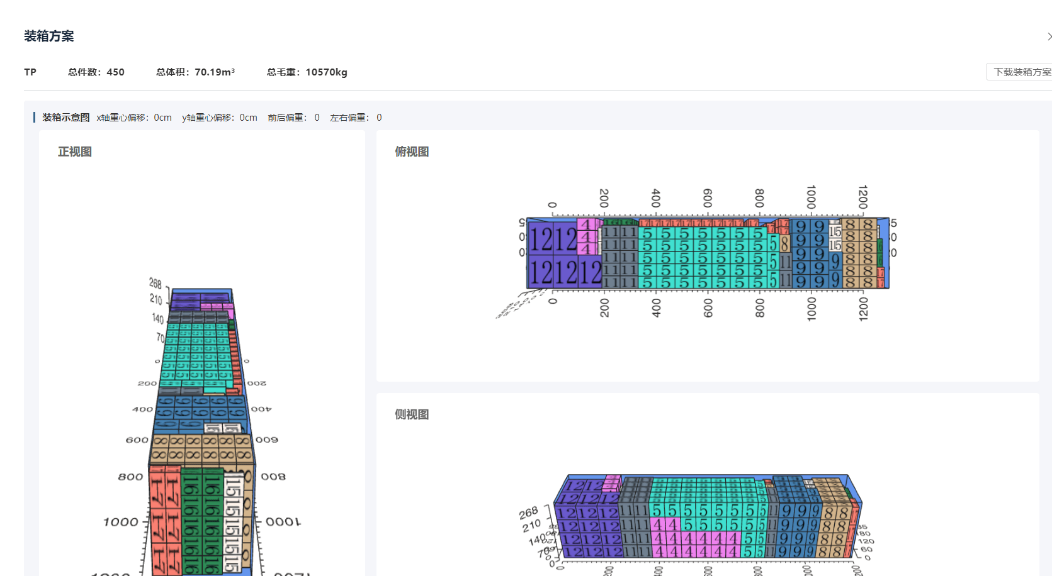Click the x轴重心偏移: 0cm text

[134, 118]
